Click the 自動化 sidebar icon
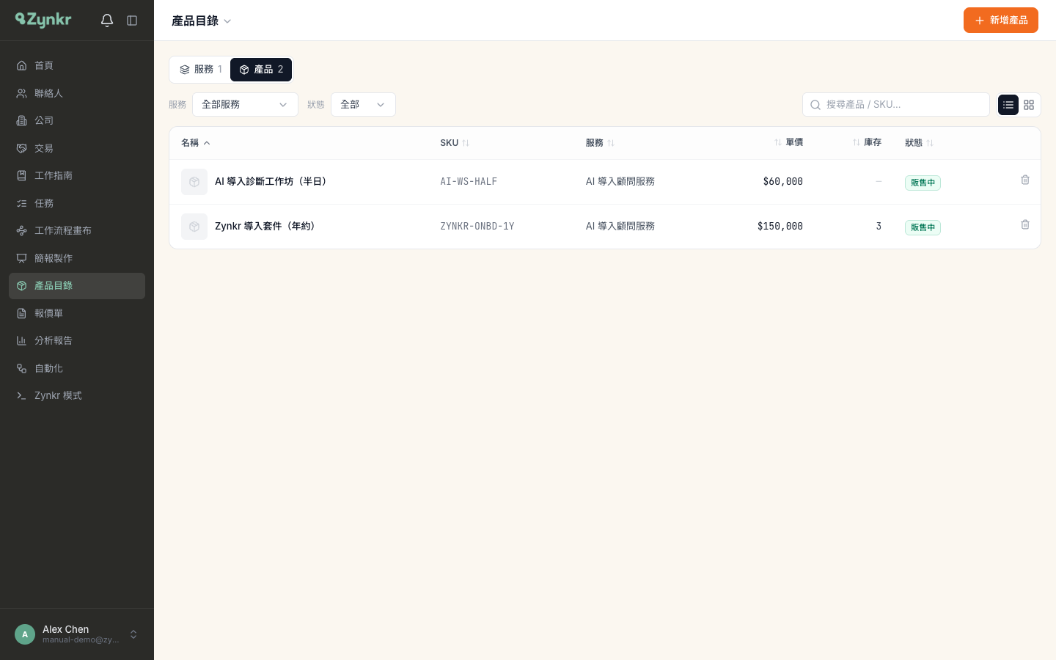This screenshot has height=660, width=1056. click(22, 368)
